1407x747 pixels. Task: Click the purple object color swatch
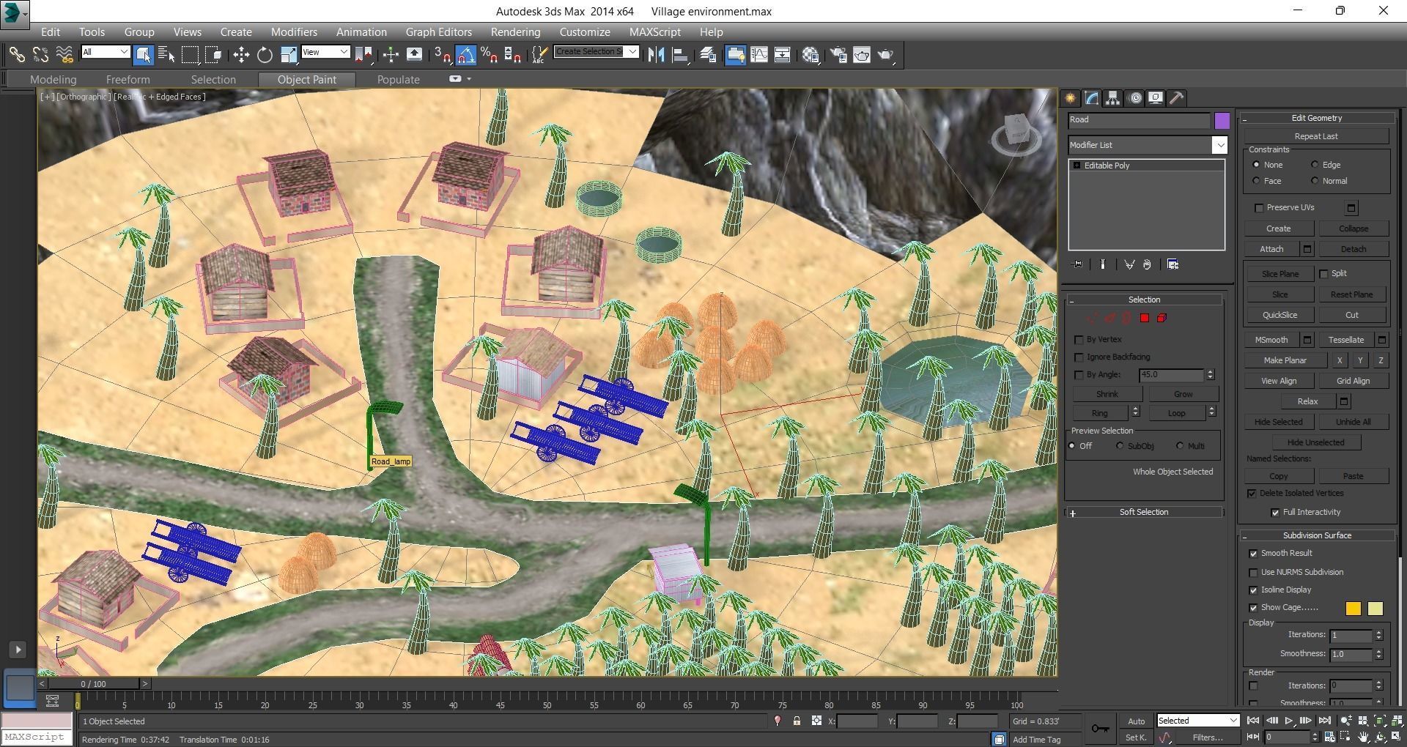(x=1222, y=121)
